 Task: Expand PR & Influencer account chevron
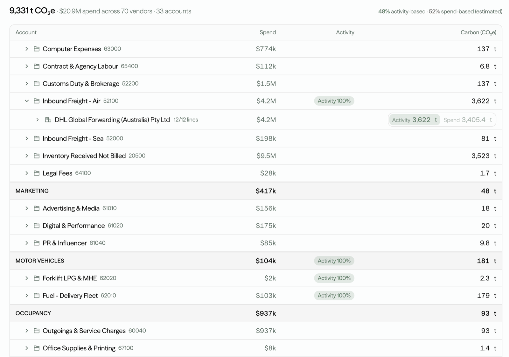(x=27, y=243)
